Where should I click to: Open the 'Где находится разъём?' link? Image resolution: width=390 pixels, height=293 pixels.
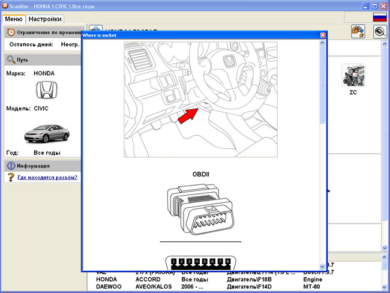click(x=47, y=178)
